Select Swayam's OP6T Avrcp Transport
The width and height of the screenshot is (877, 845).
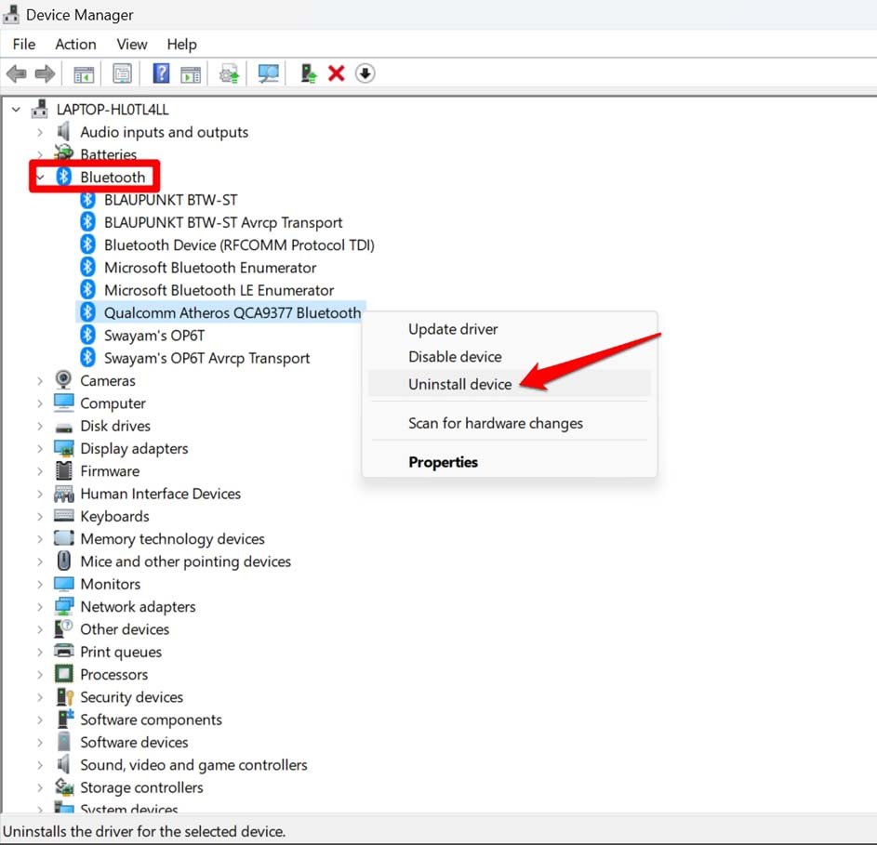[207, 358]
